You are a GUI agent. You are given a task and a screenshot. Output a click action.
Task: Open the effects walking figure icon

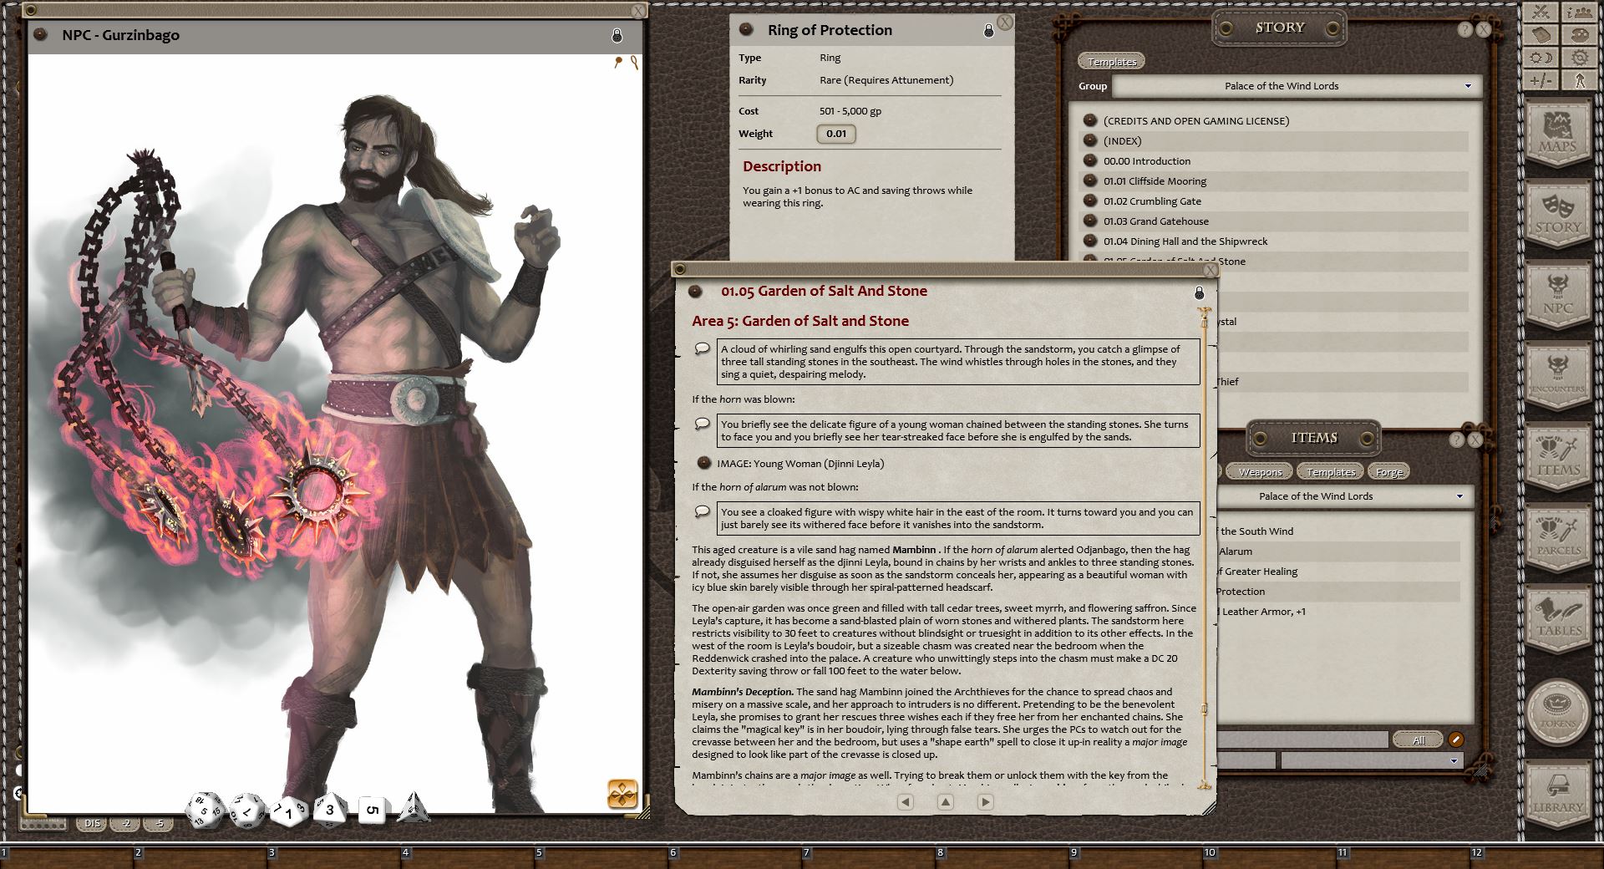1579,80
